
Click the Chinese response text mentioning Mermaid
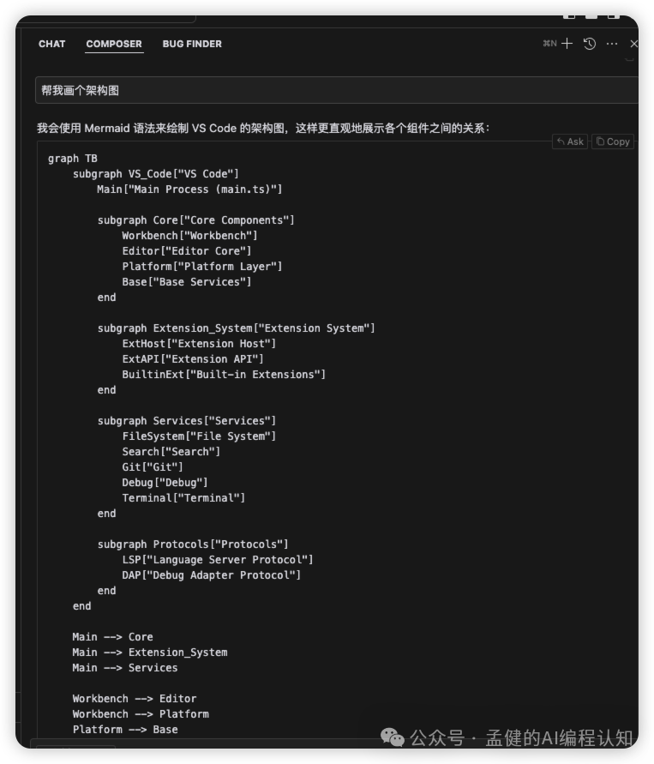(x=263, y=128)
